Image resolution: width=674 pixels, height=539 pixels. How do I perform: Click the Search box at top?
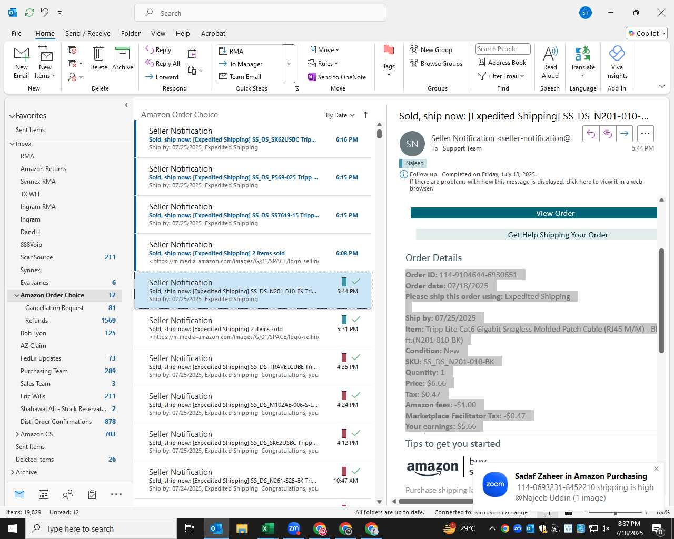(x=261, y=13)
